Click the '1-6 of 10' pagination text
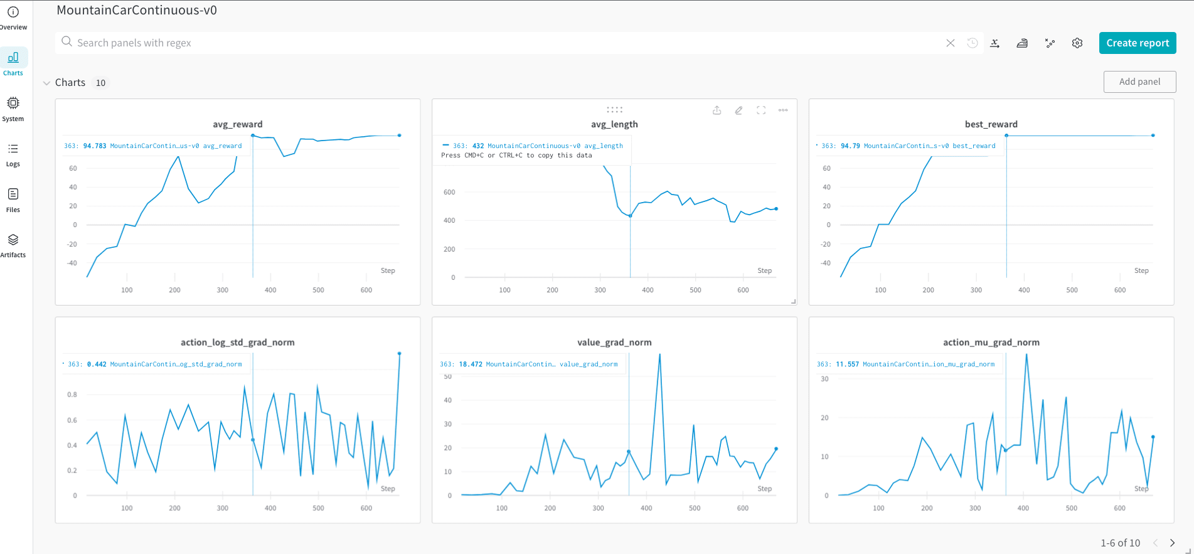The width and height of the screenshot is (1194, 554). point(1120,543)
